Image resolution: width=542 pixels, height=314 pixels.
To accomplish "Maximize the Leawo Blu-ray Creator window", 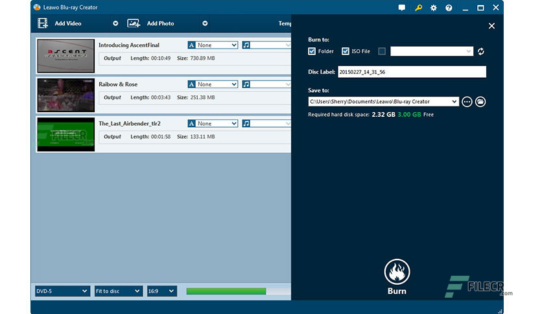I will pyautogui.click(x=480, y=8).
